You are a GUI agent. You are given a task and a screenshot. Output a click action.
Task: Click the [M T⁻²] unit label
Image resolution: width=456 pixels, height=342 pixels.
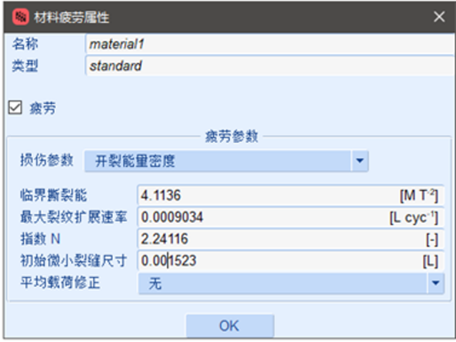coord(419,195)
